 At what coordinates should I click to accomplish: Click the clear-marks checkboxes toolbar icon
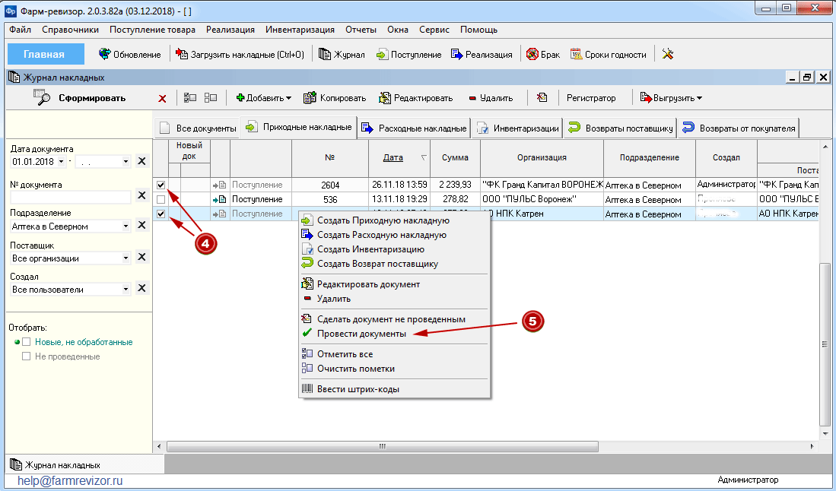click(x=211, y=97)
